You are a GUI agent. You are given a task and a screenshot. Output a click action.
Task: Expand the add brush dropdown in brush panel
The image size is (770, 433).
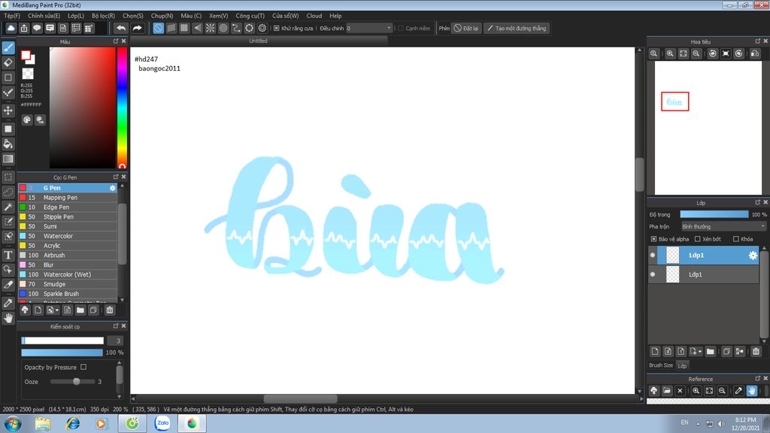tap(57, 310)
